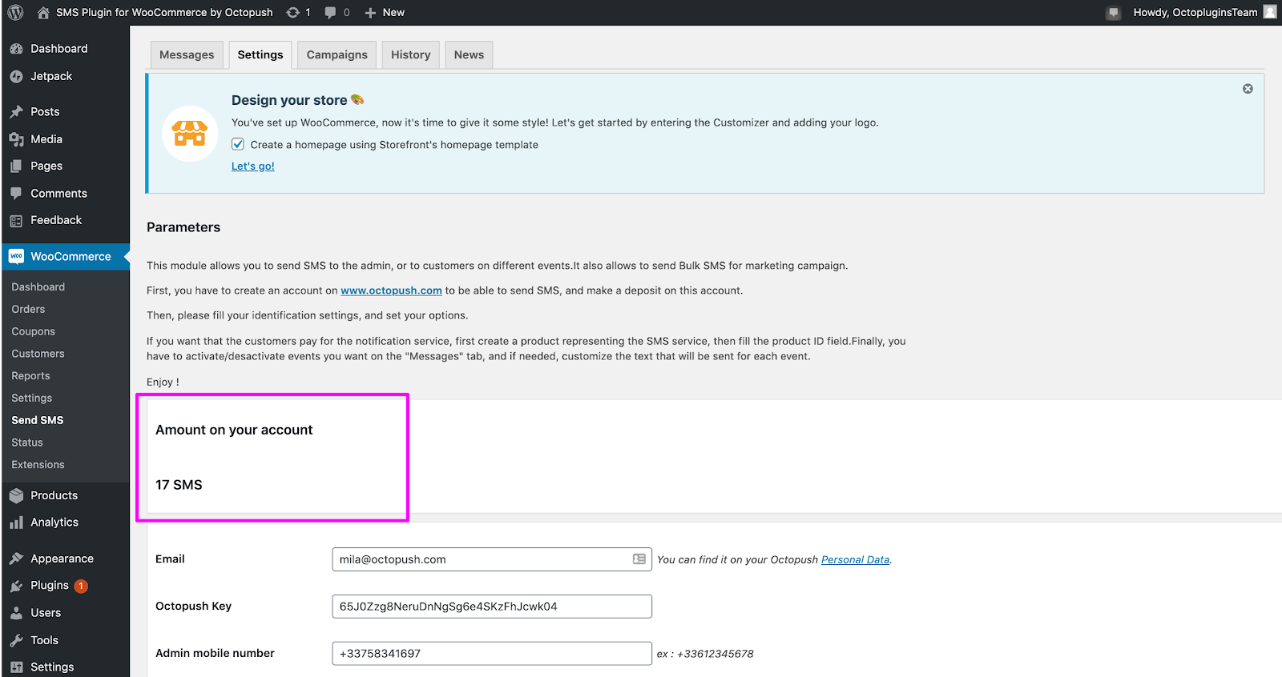Open the updates icon in admin bar

point(293,12)
